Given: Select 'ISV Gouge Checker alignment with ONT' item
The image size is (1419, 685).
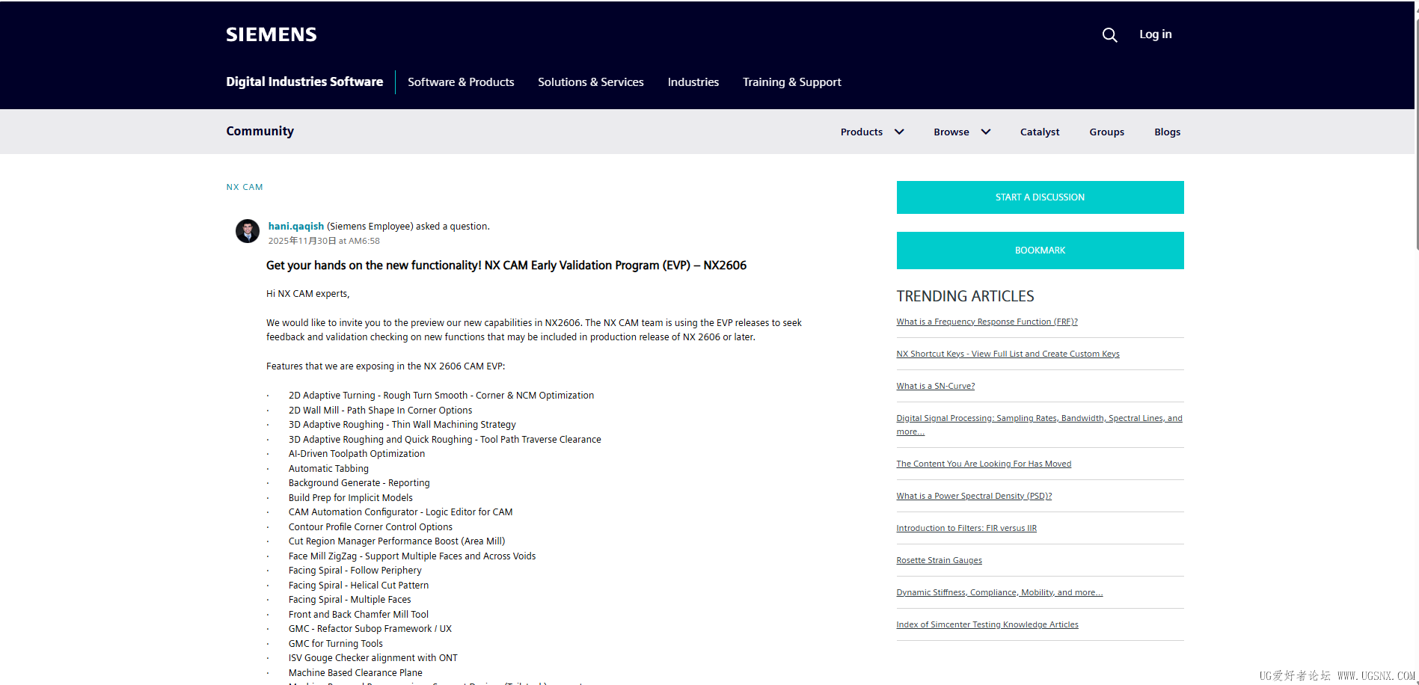Looking at the screenshot, I should coord(373,658).
